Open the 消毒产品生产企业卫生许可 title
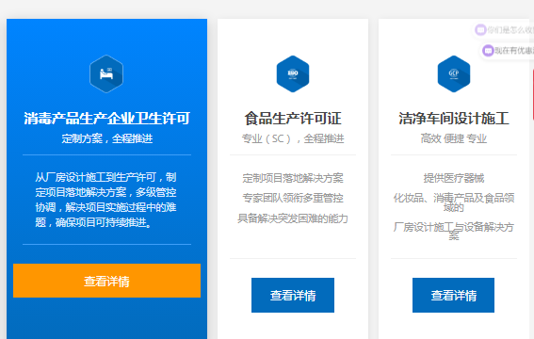 coord(107,119)
